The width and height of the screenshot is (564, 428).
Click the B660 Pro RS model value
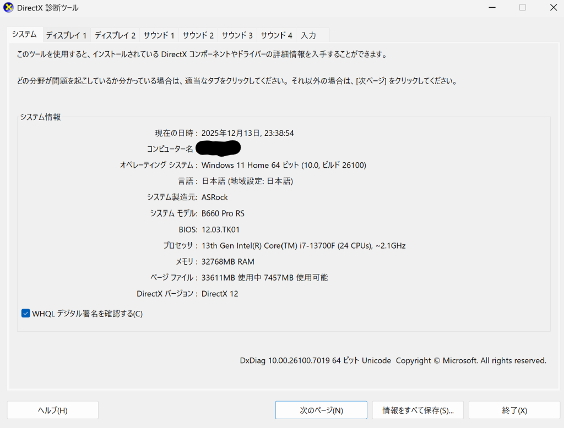point(223,213)
